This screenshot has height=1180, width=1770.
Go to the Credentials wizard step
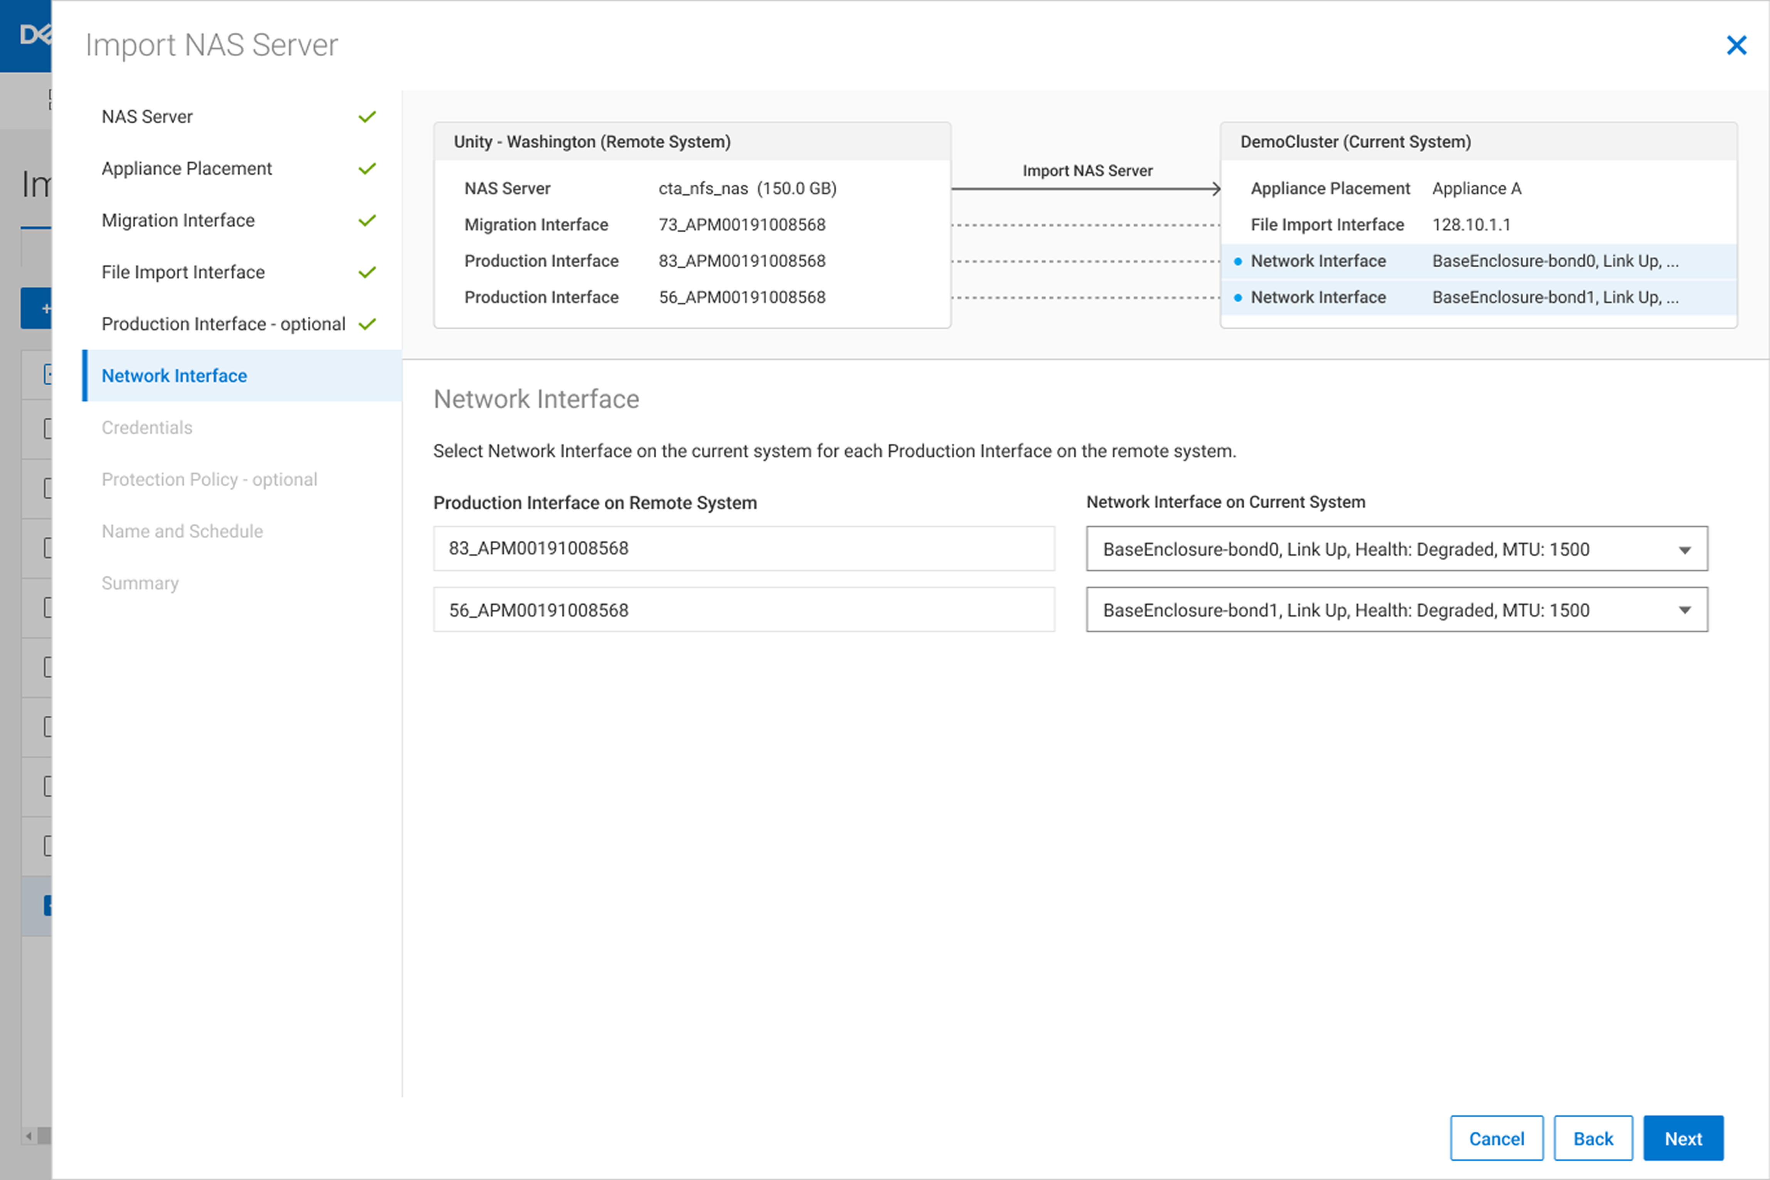(x=147, y=427)
